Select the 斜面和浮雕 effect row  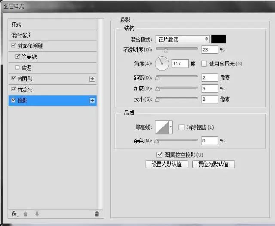(x=52, y=46)
